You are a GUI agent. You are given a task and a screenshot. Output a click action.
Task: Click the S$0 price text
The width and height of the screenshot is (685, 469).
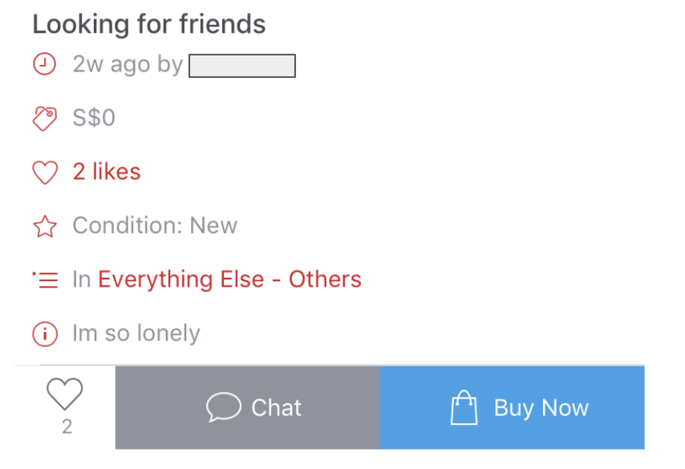click(94, 118)
